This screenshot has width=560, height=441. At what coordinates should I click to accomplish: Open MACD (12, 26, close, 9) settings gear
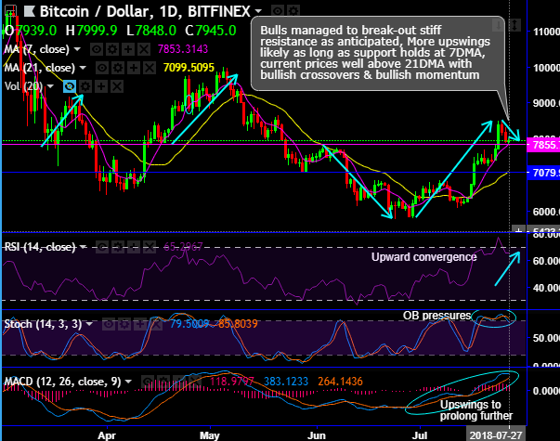(x=163, y=382)
